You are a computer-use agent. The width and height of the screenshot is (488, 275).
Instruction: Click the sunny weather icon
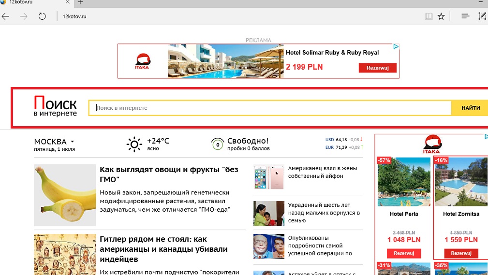pos(134,144)
